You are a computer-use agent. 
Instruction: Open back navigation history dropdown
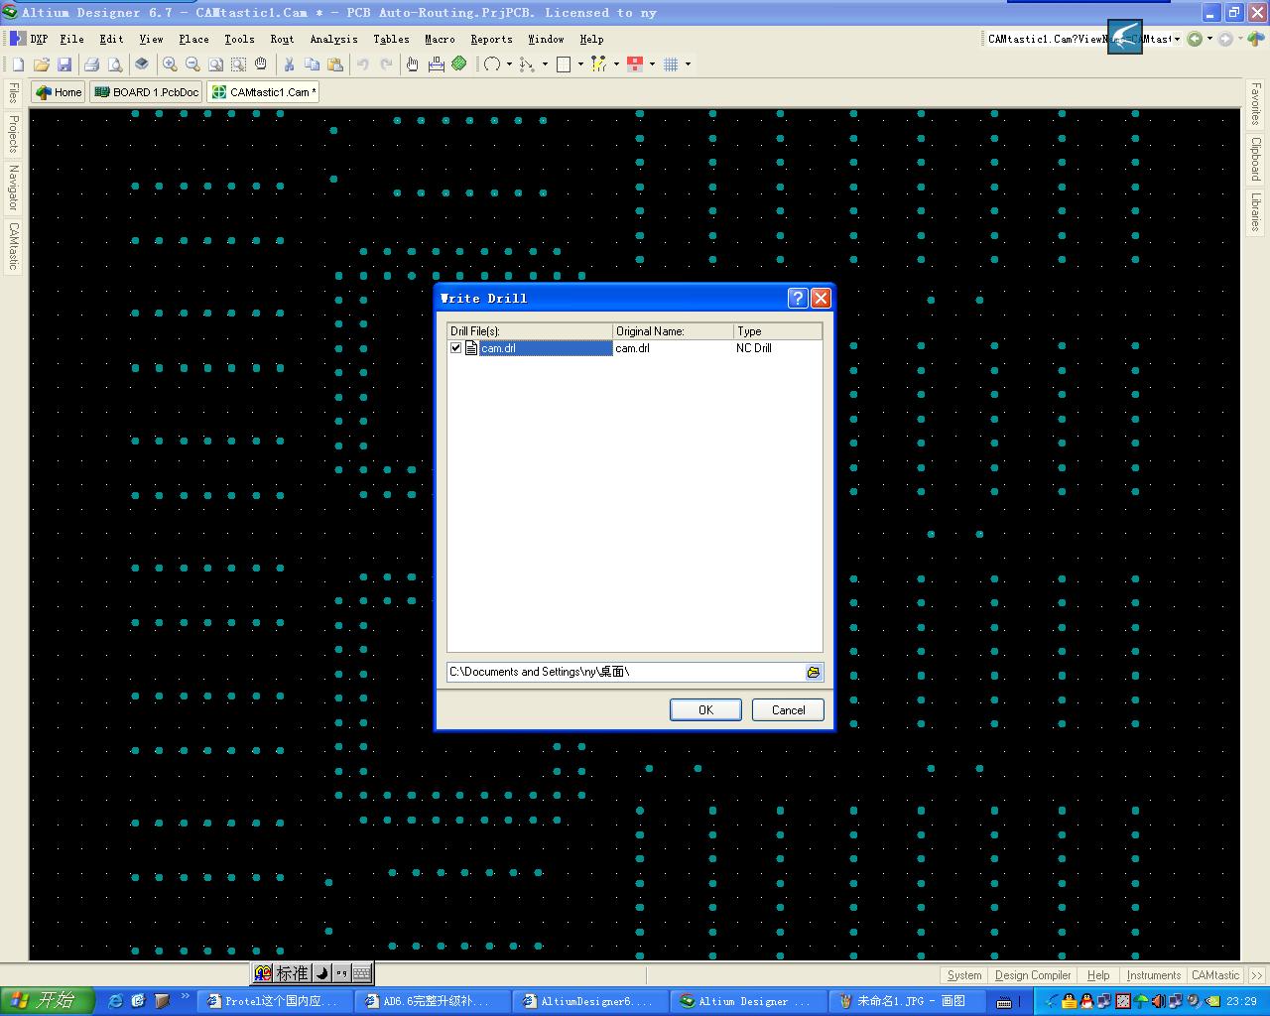click(1209, 39)
